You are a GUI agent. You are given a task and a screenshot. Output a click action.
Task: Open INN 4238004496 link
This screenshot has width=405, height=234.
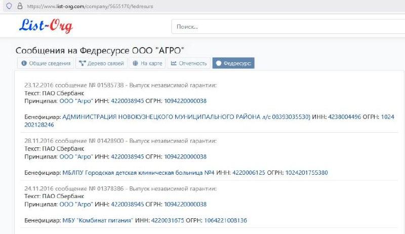pos(345,117)
